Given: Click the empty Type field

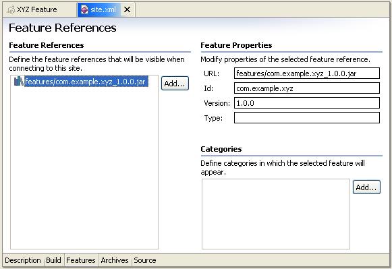Looking at the screenshot, I should [x=307, y=117].
